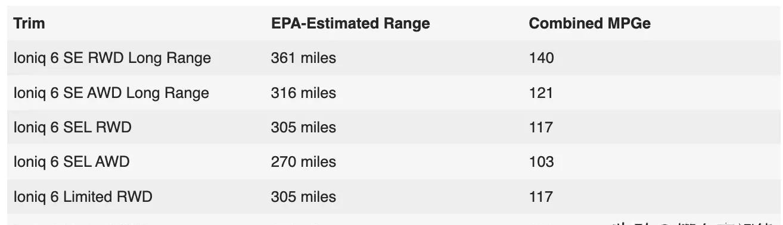Click the 117 MPGe value for SEL RWD
The image size is (783, 225).
540,128
